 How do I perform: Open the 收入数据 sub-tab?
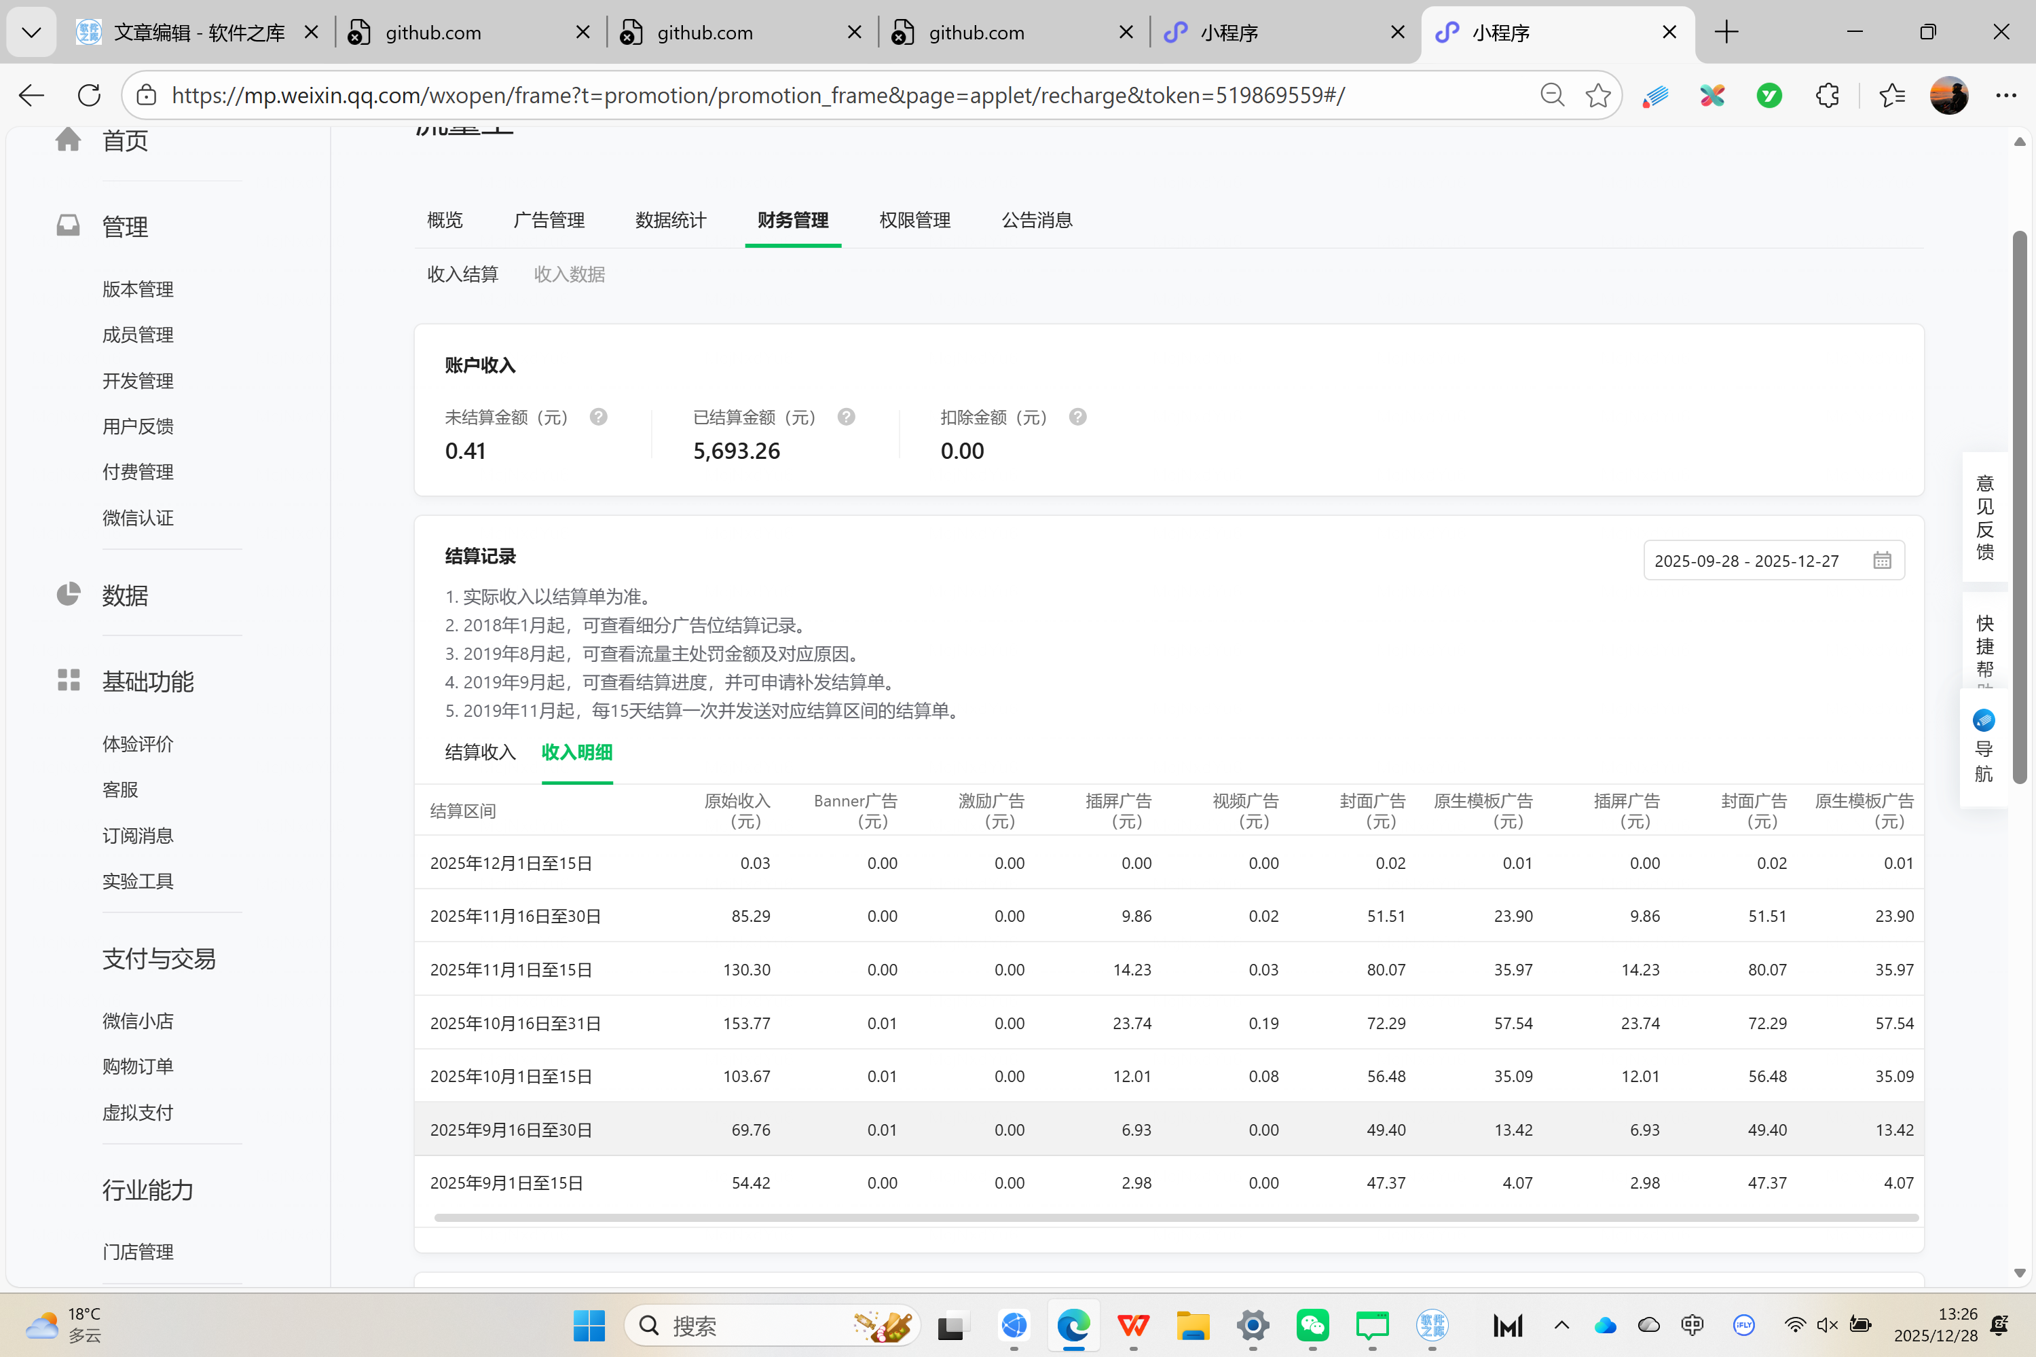coord(570,274)
